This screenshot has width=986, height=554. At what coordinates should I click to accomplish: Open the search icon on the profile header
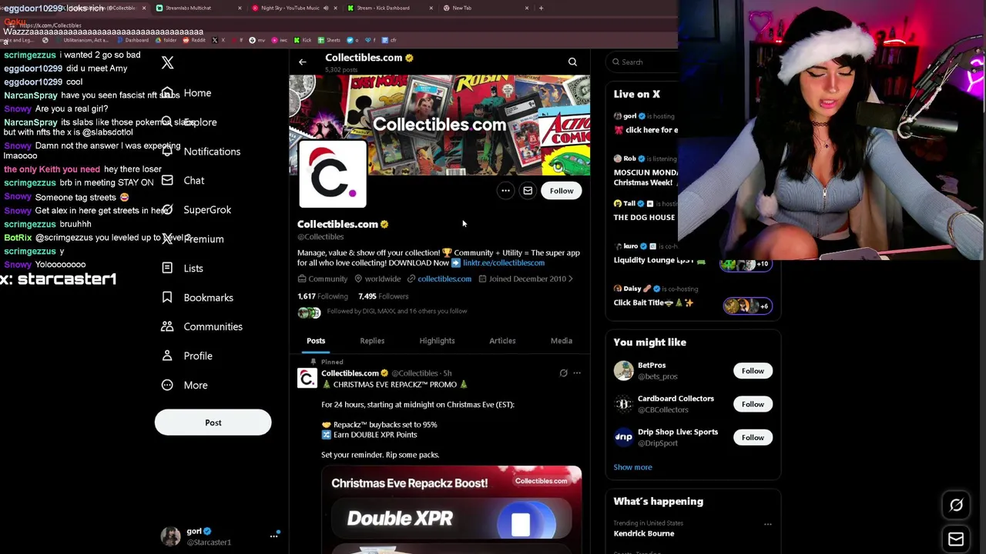pyautogui.click(x=572, y=62)
